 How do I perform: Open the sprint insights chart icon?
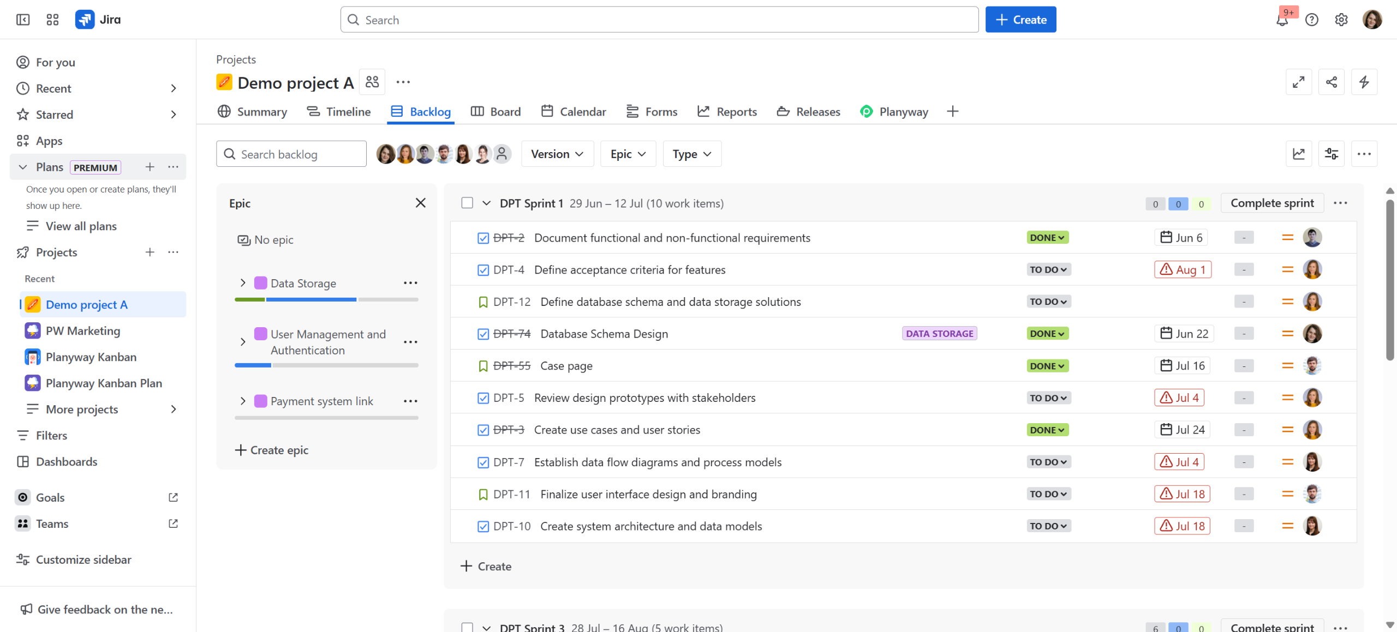[1298, 154]
